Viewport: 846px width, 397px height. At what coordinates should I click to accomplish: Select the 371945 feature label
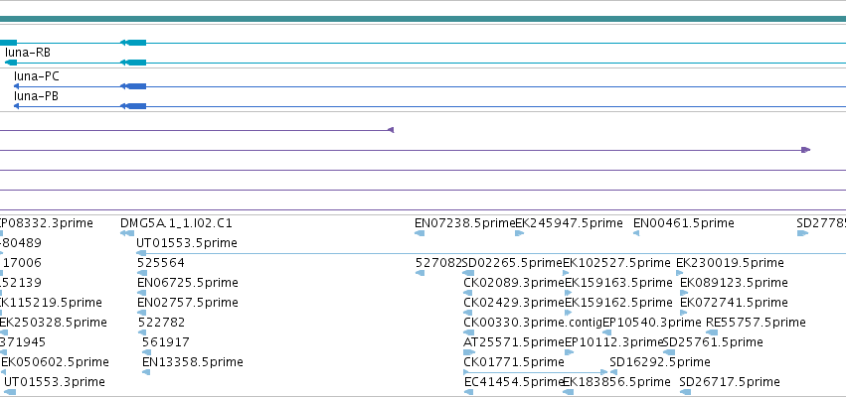coord(23,342)
